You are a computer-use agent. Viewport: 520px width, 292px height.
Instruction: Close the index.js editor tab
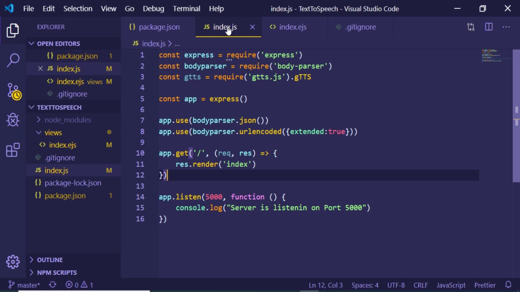click(x=252, y=27)
